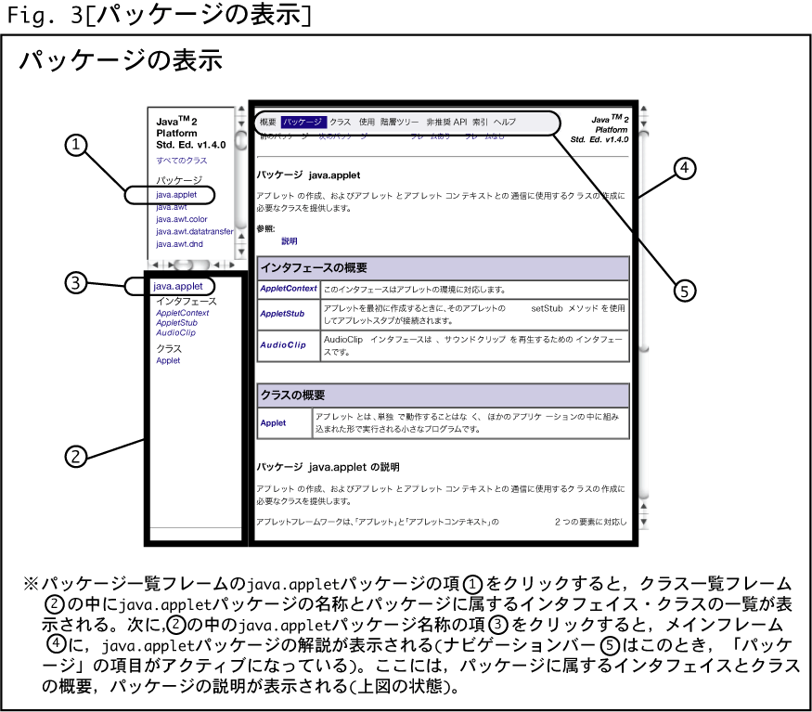The height and width of the screenshot is (712, 812).
Task: Open Applet under クラス in class list frame
Action: 168,361
